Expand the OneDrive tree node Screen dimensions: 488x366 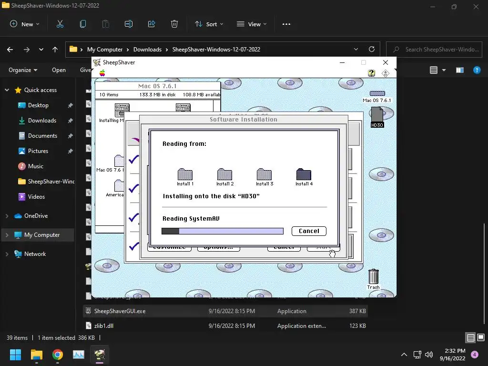point(7,216)
